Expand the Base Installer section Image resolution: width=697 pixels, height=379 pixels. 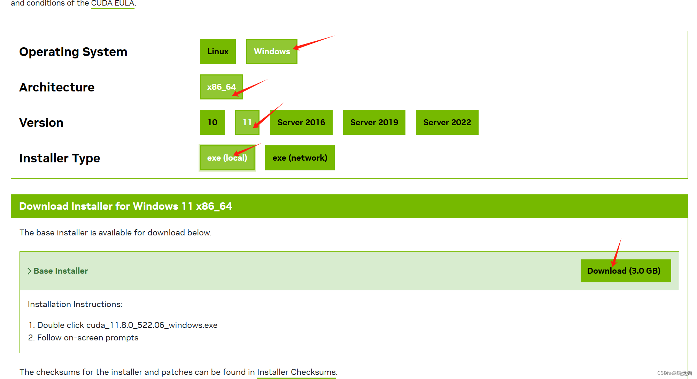[x=58, y=270]
